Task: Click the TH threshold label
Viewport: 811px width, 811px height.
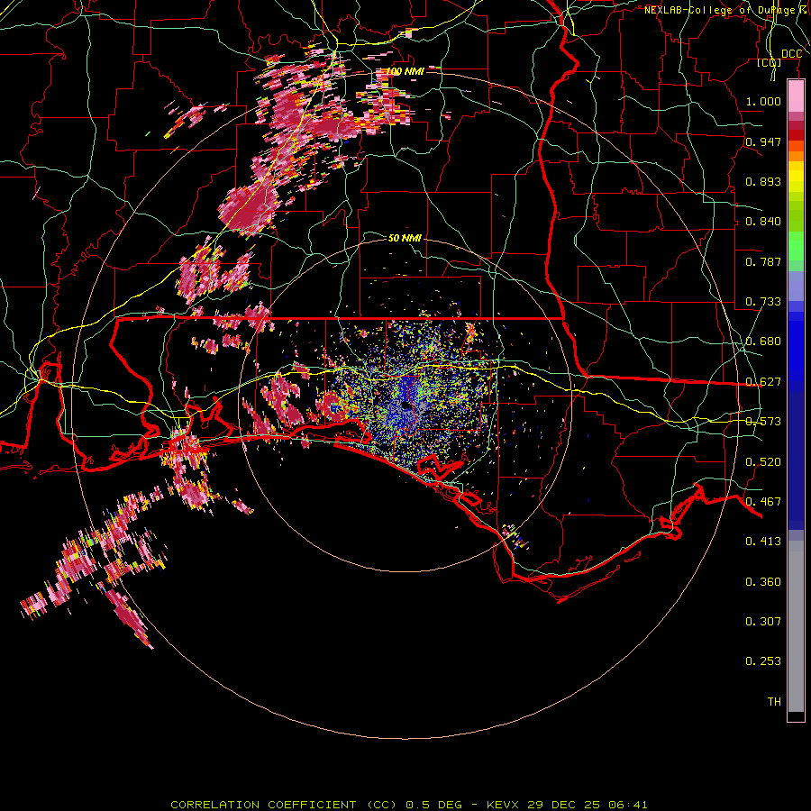Action: (x=774, y=702)
